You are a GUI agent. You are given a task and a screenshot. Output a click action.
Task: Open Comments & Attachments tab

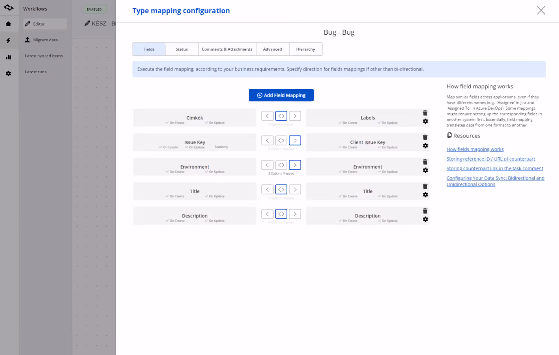227,49
